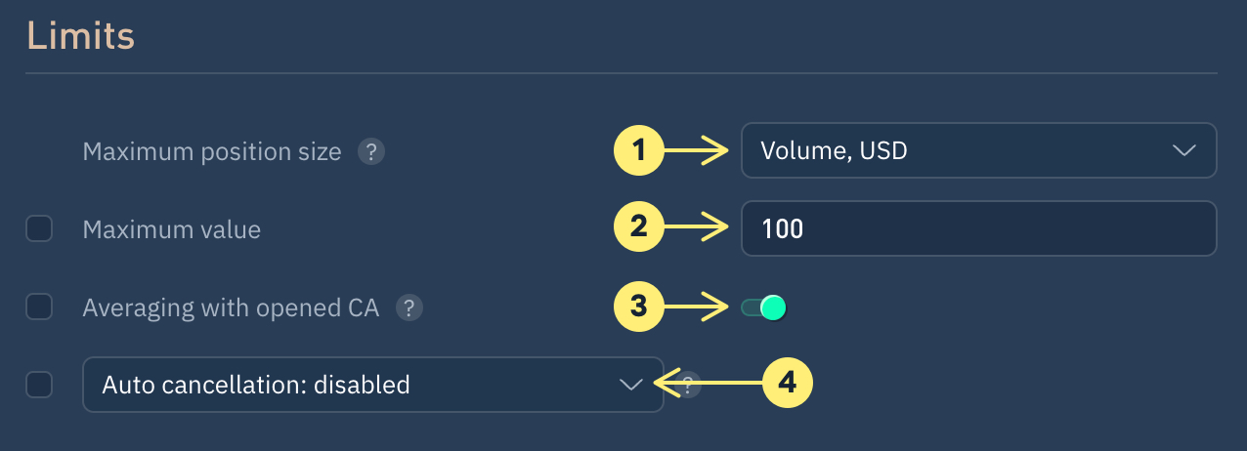Screen dimensions: 1247x451
Task: Click the yellow badge numbered 2
Action: click(x=638, y=228)
